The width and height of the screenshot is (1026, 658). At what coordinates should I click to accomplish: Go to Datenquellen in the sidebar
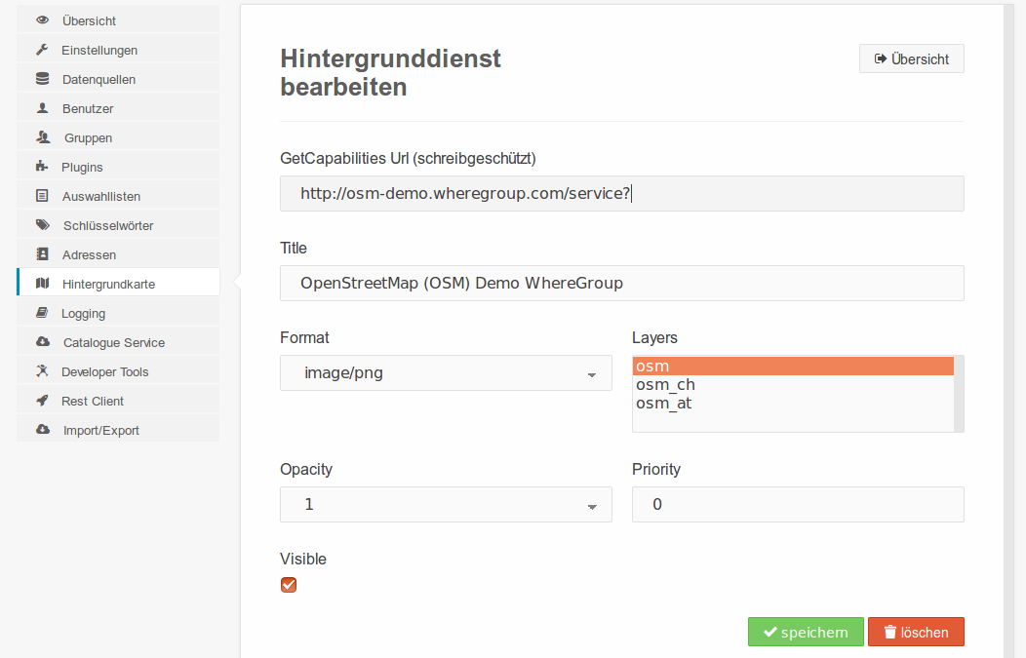[x=118, y=79]
